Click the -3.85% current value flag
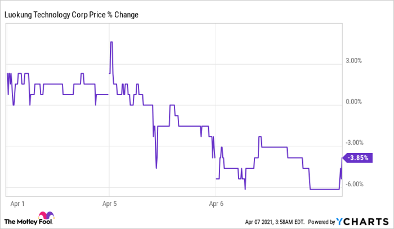 coord(357,159)
